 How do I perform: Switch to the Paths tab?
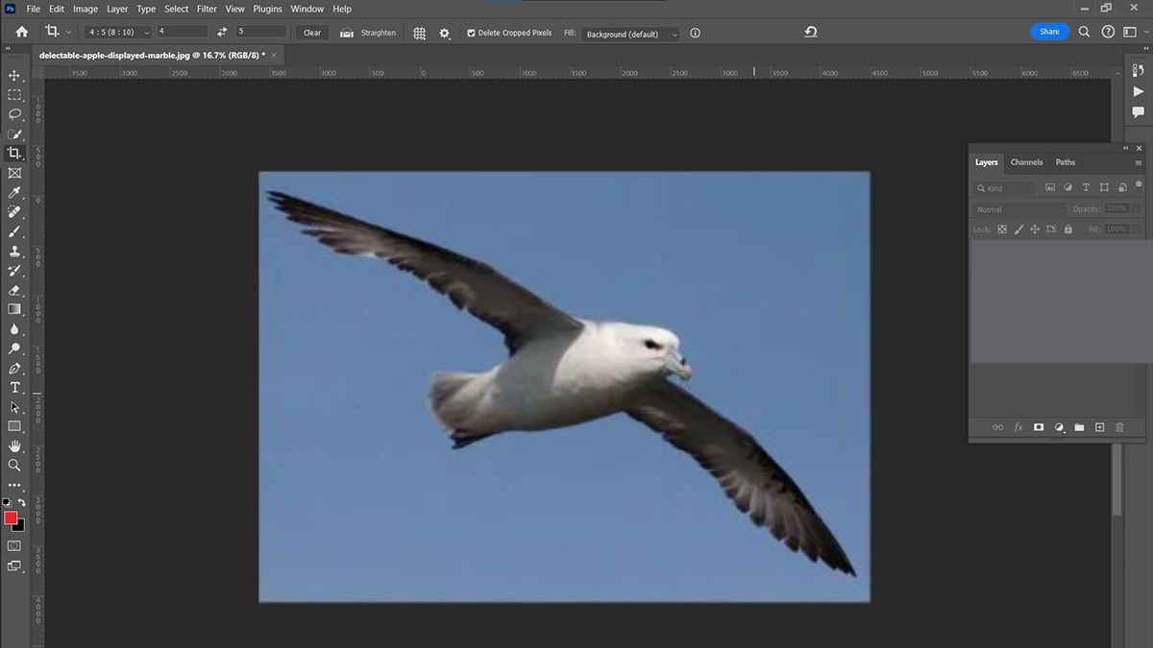[x=1066, y=162]
